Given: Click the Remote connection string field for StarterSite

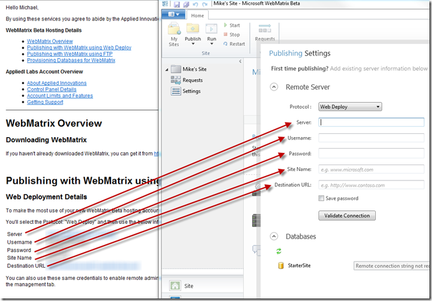Looking at the screenshot, I should (x=392, y=266).
